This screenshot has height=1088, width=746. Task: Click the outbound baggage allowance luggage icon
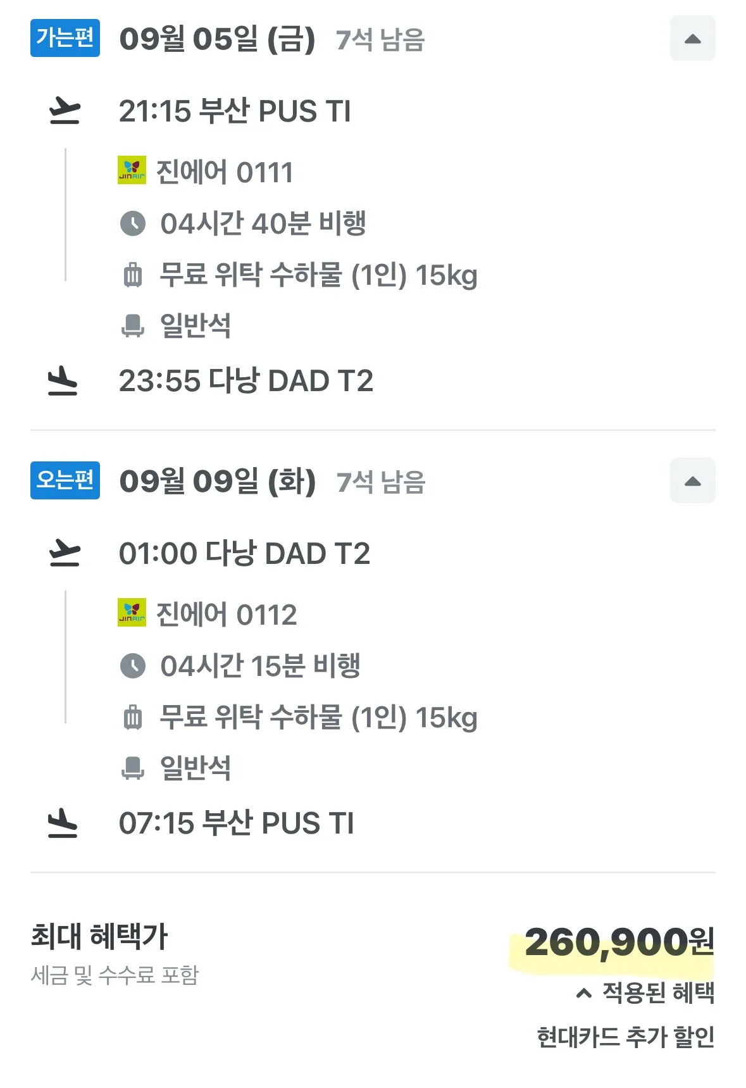point(133,275)
